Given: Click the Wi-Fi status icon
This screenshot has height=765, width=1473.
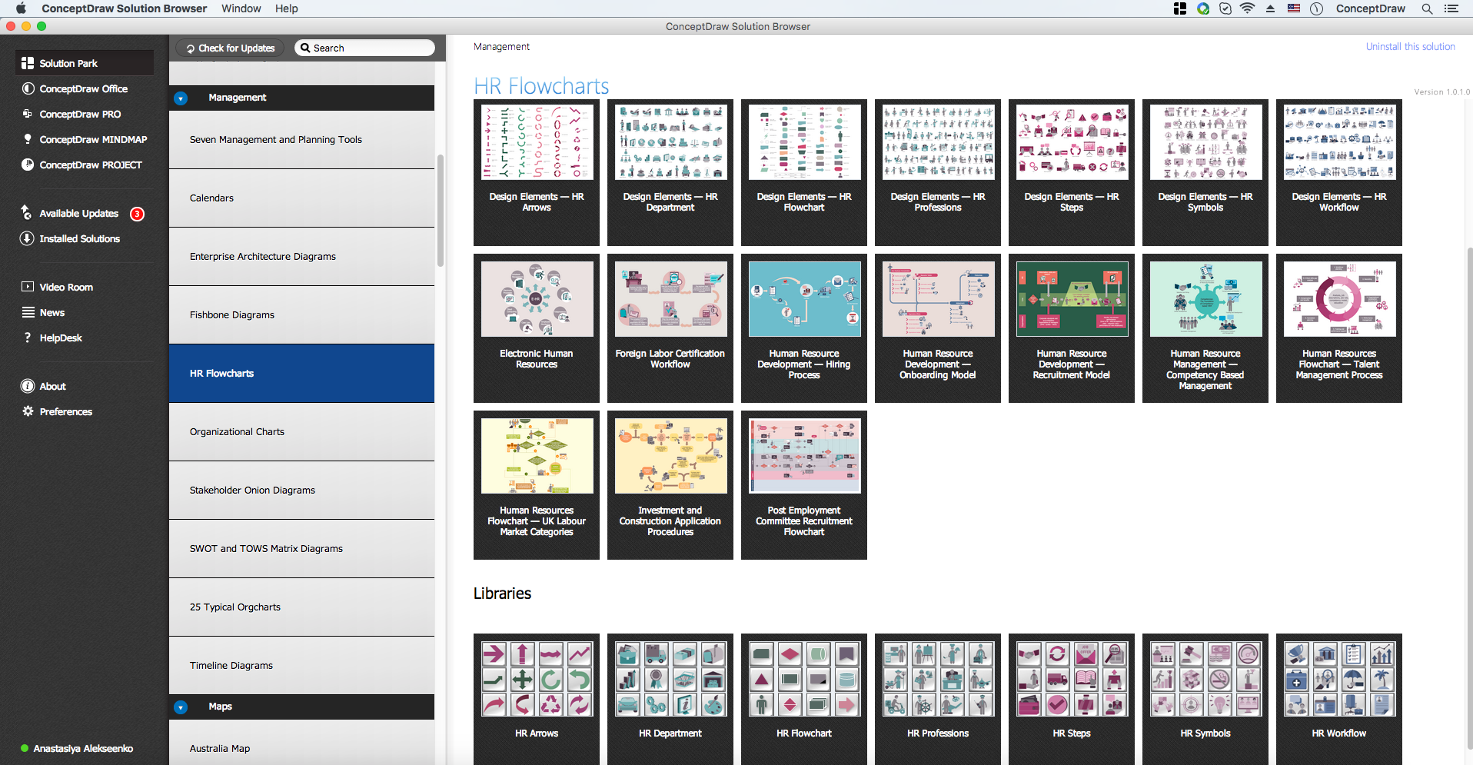Looking at the screenshot, I should coord(1247,8).
